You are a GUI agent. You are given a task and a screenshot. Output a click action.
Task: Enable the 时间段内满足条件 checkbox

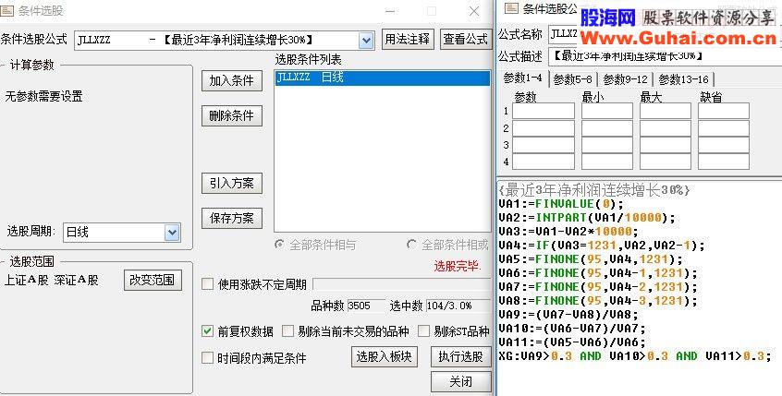207,358
